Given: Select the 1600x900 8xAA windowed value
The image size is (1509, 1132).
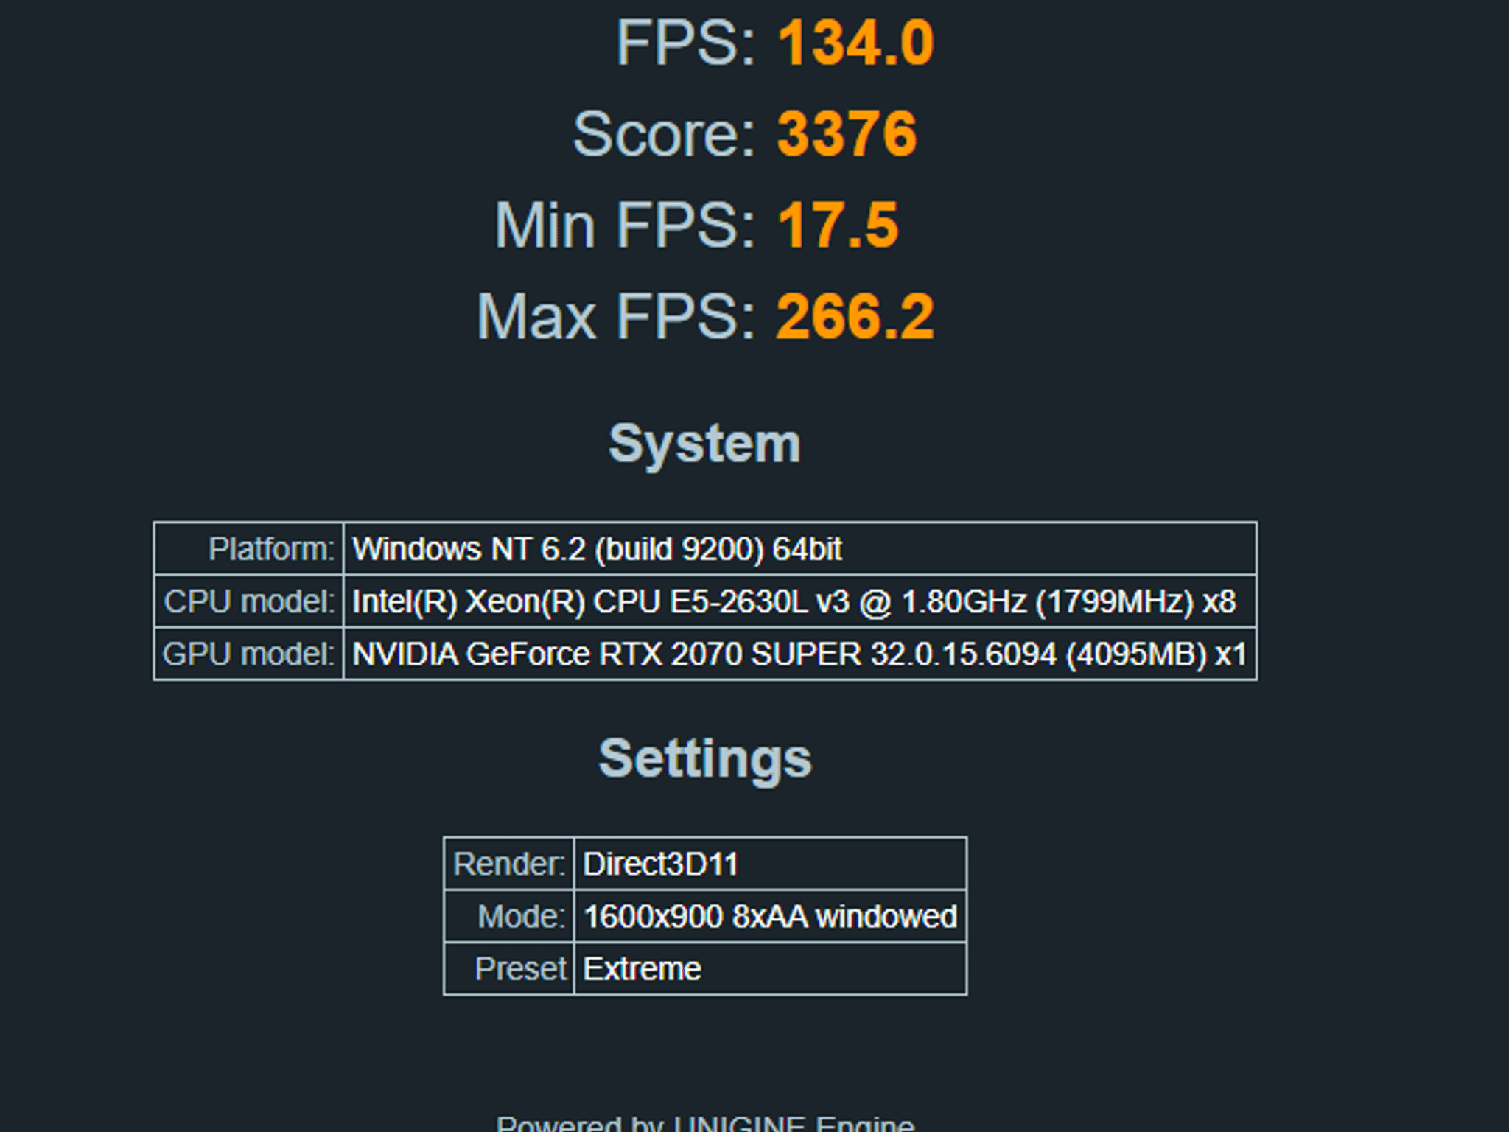Looking at the screenshot, I should [x=770, y=917].
